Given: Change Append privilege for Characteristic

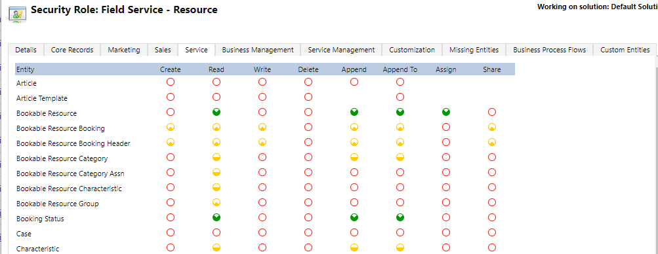Looking at the screenshot, I should coord(354,247).
